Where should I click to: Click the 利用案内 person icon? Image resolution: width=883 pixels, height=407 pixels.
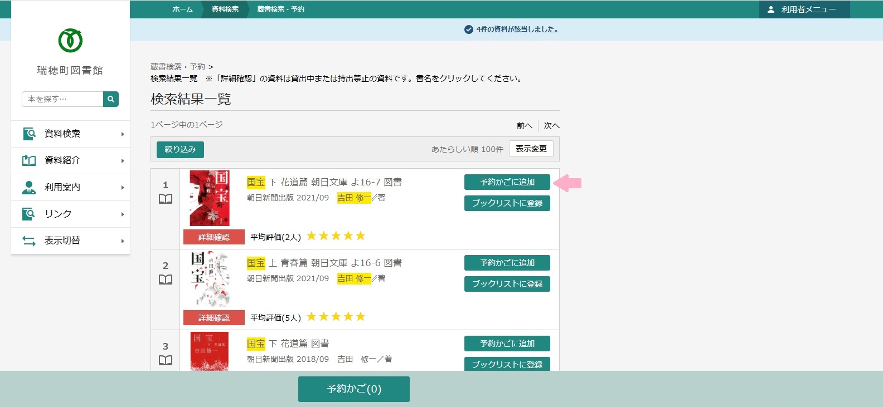point(29,187)
